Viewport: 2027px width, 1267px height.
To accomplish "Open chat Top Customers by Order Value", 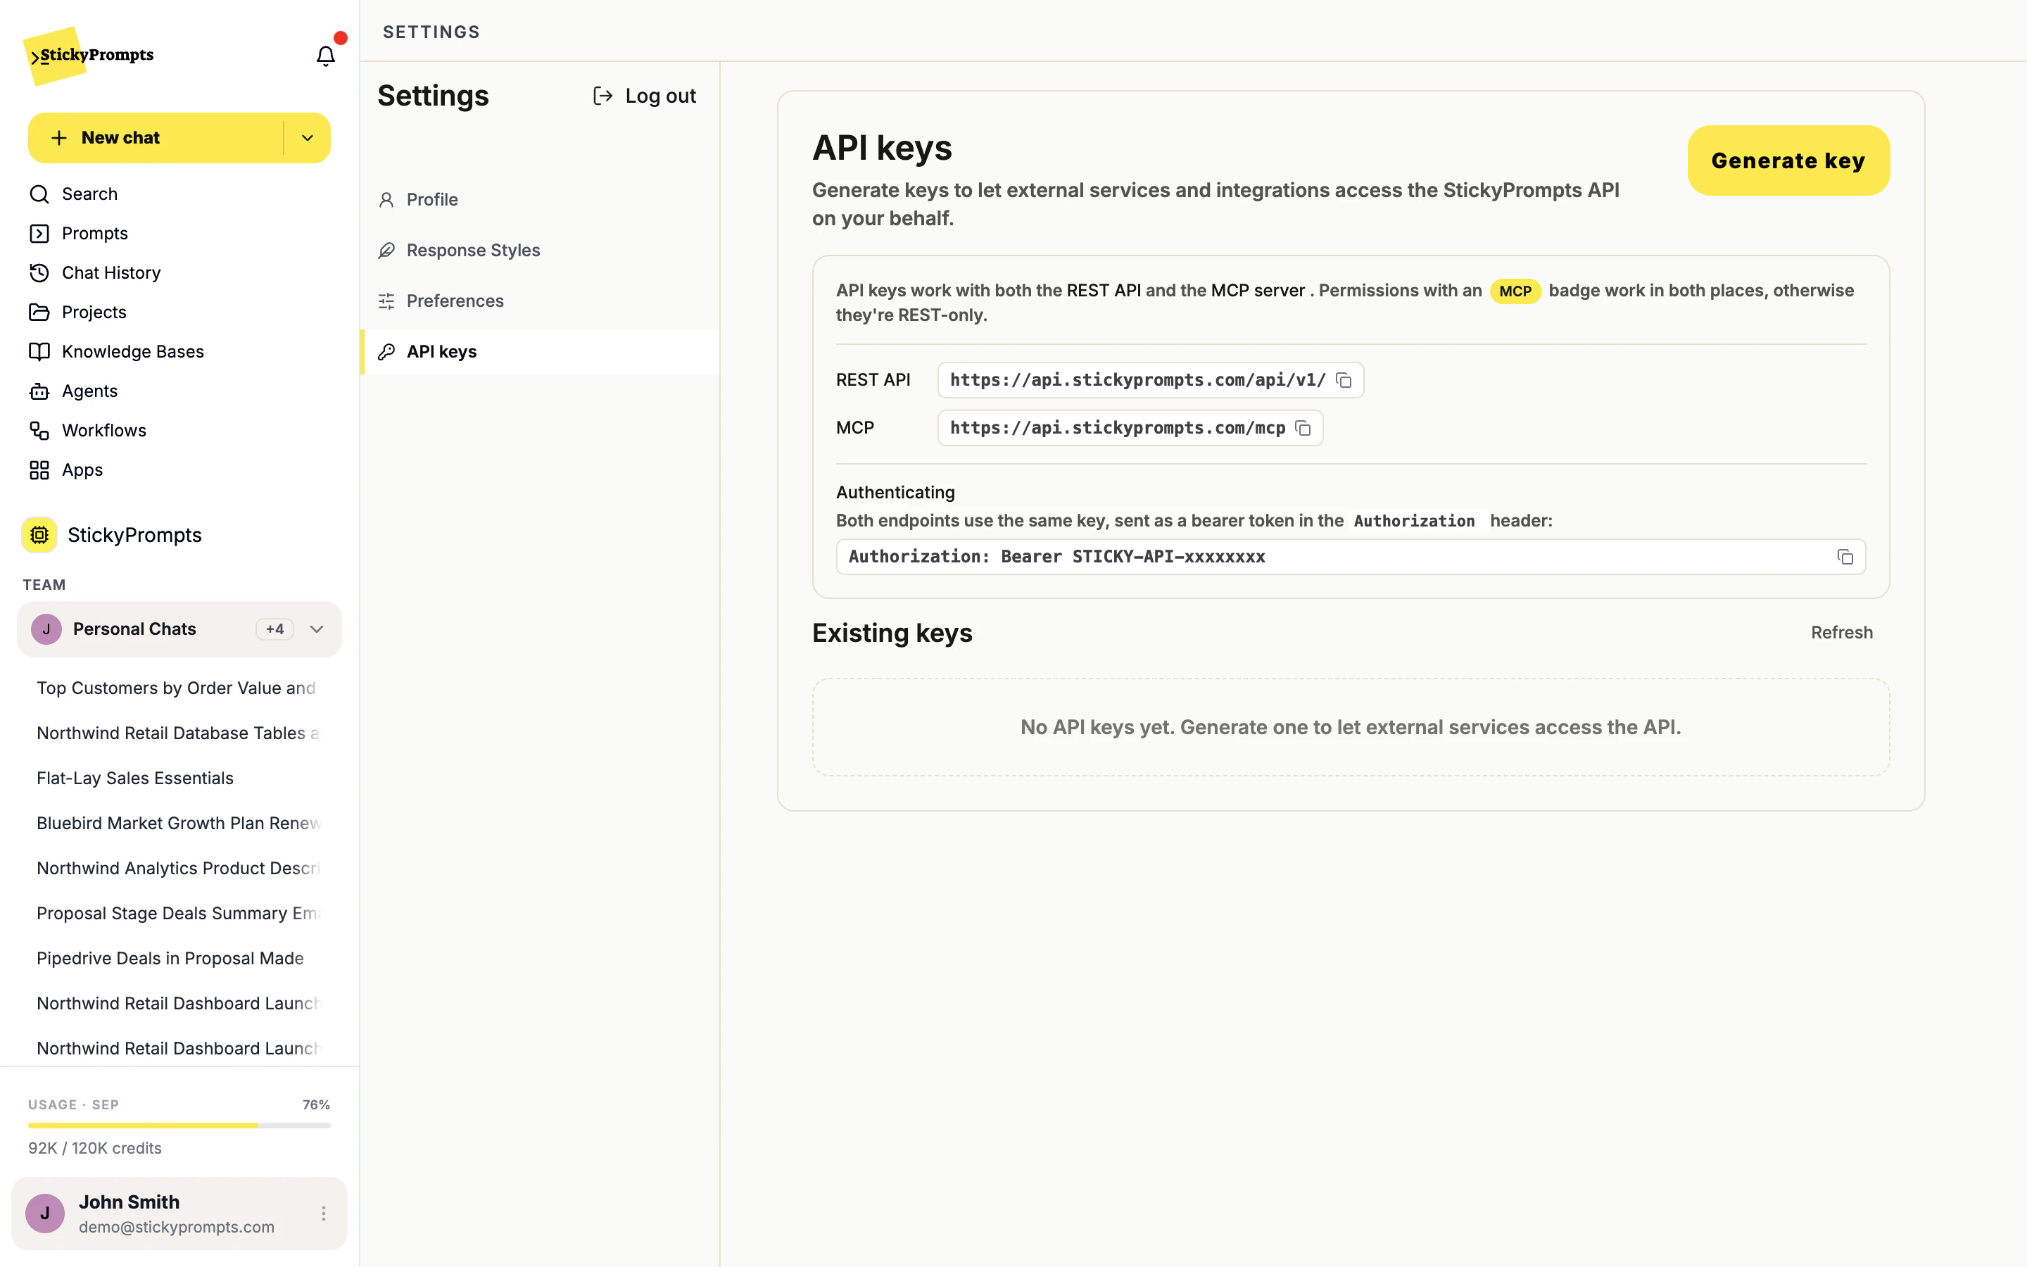I will pos(179,688).
